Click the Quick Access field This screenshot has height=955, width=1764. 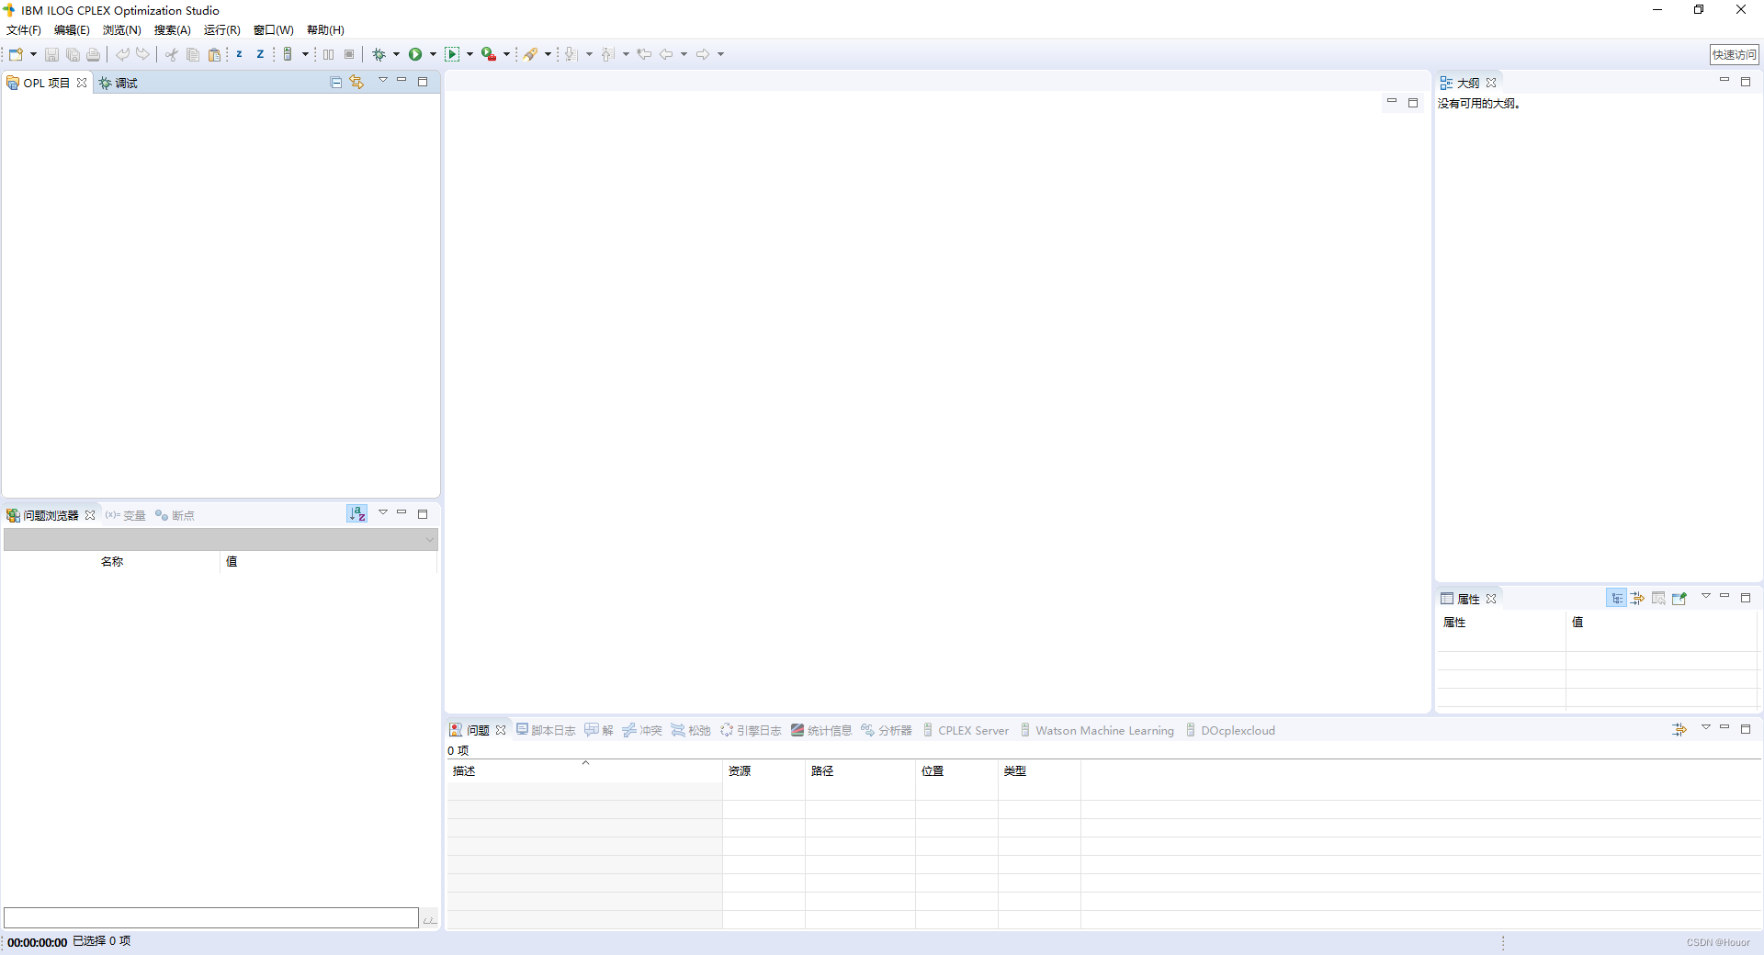(x=1734, y=54)
